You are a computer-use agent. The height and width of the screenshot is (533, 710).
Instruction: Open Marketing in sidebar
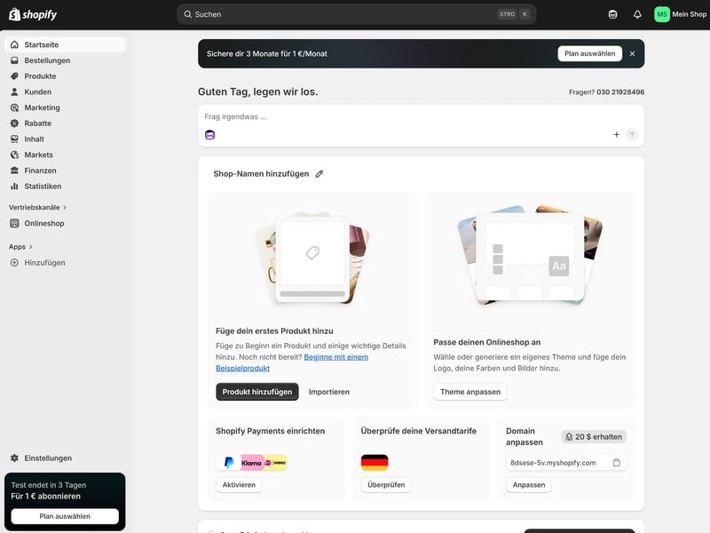[x=65, y=107]
